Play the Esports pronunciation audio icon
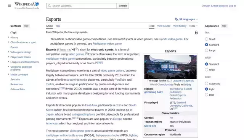244x140 pixels. pyautogui.click(x=73, y=50)
